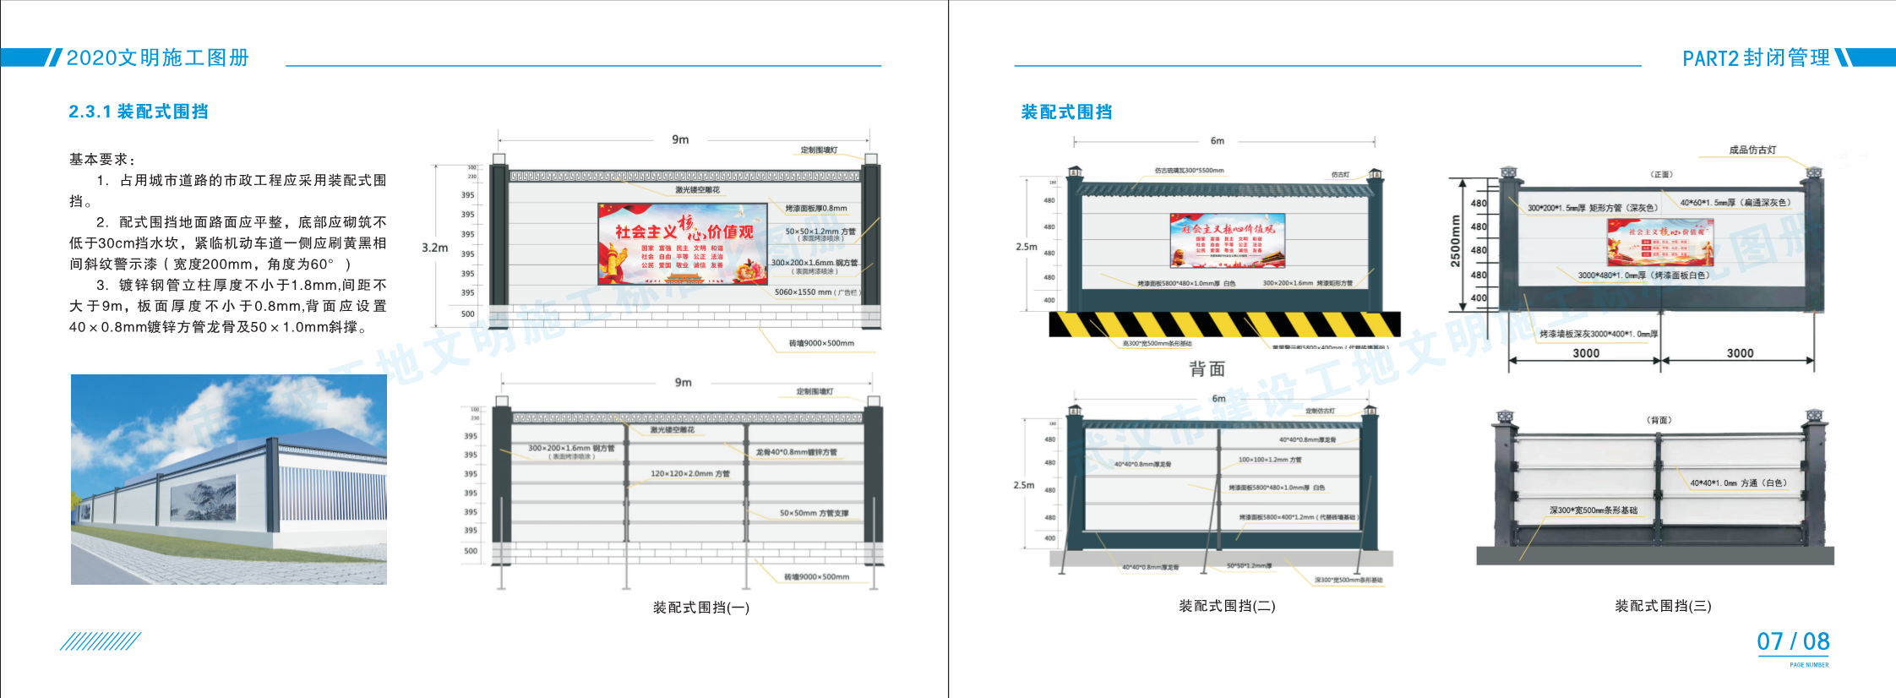Click the "装配式围挡(三)" caption
The image size is (1896, 698).
tap(1663, 605)
